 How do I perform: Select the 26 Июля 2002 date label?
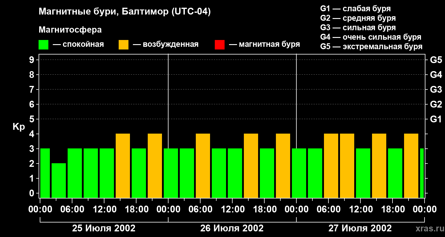coord(232,228)
